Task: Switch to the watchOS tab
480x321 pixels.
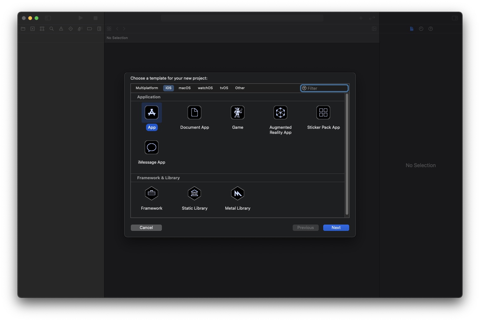Action: click(x=205, y=88)
